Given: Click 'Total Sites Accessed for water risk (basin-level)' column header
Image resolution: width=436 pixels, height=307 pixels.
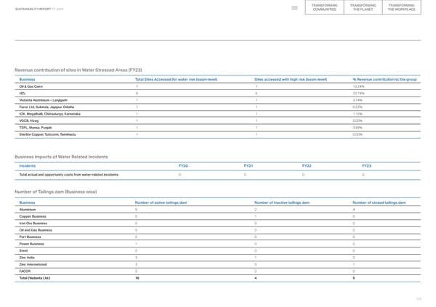Looking at the screenshot, I should pyautogui.click(x=176, y=79).
